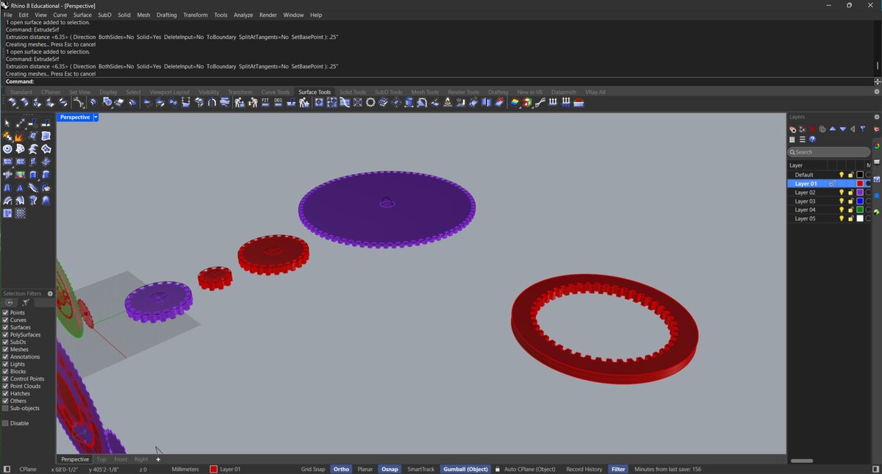Uncheck the Points selection filter
This screenshot has width=882, height=474.
pos(5,312)
